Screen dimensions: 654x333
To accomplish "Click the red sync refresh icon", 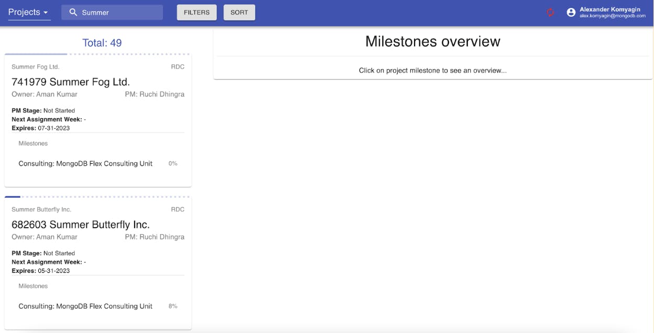I will (550, 13).
